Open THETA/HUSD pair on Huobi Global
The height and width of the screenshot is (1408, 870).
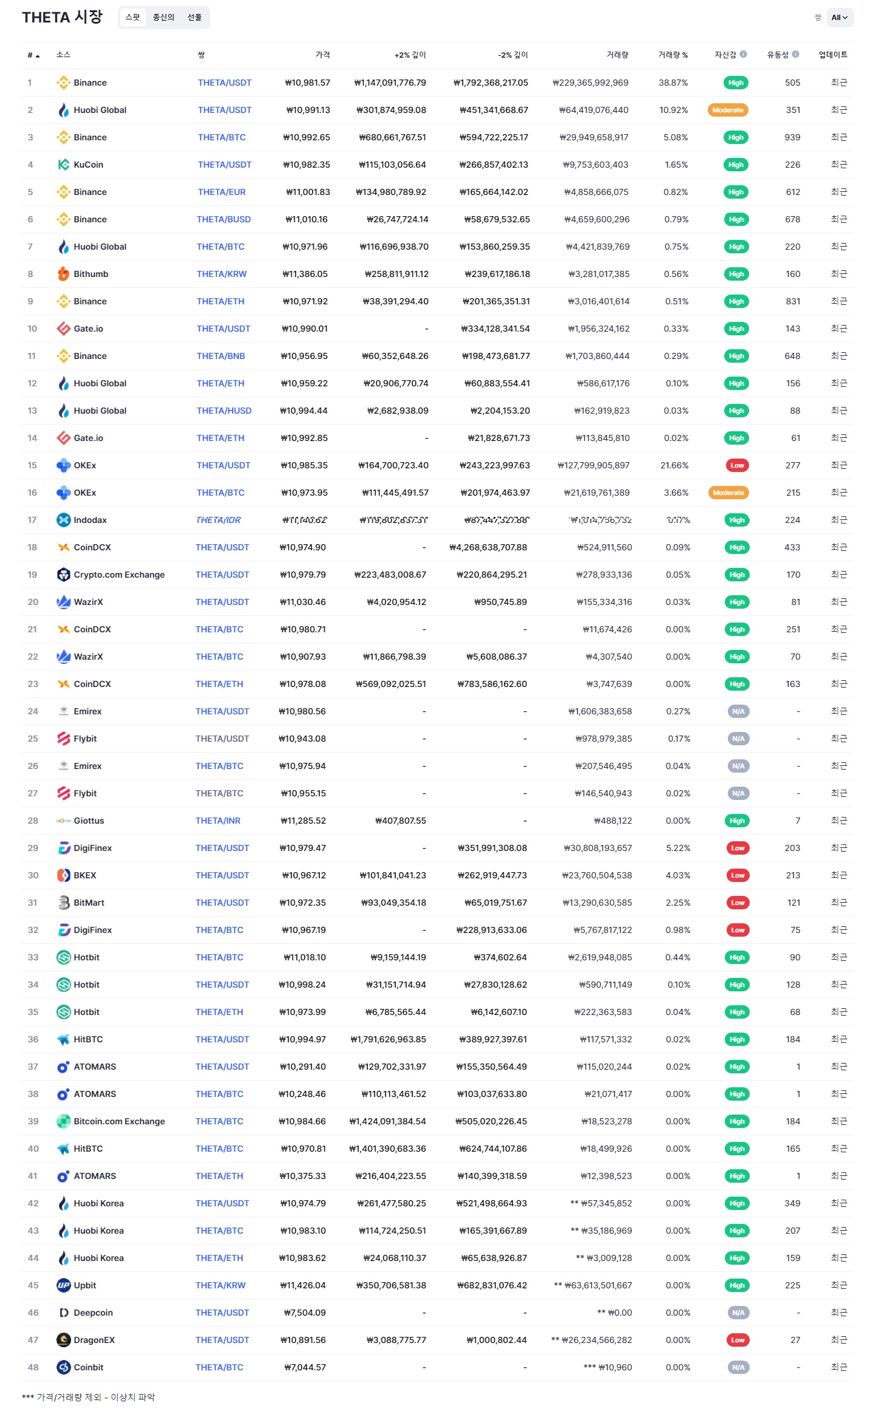point(224,411)
